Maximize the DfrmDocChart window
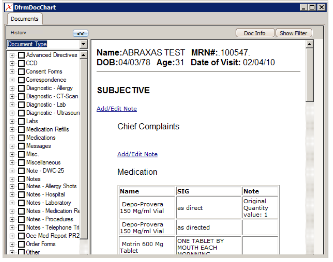The image size is (333, 262). coord(312,7)
